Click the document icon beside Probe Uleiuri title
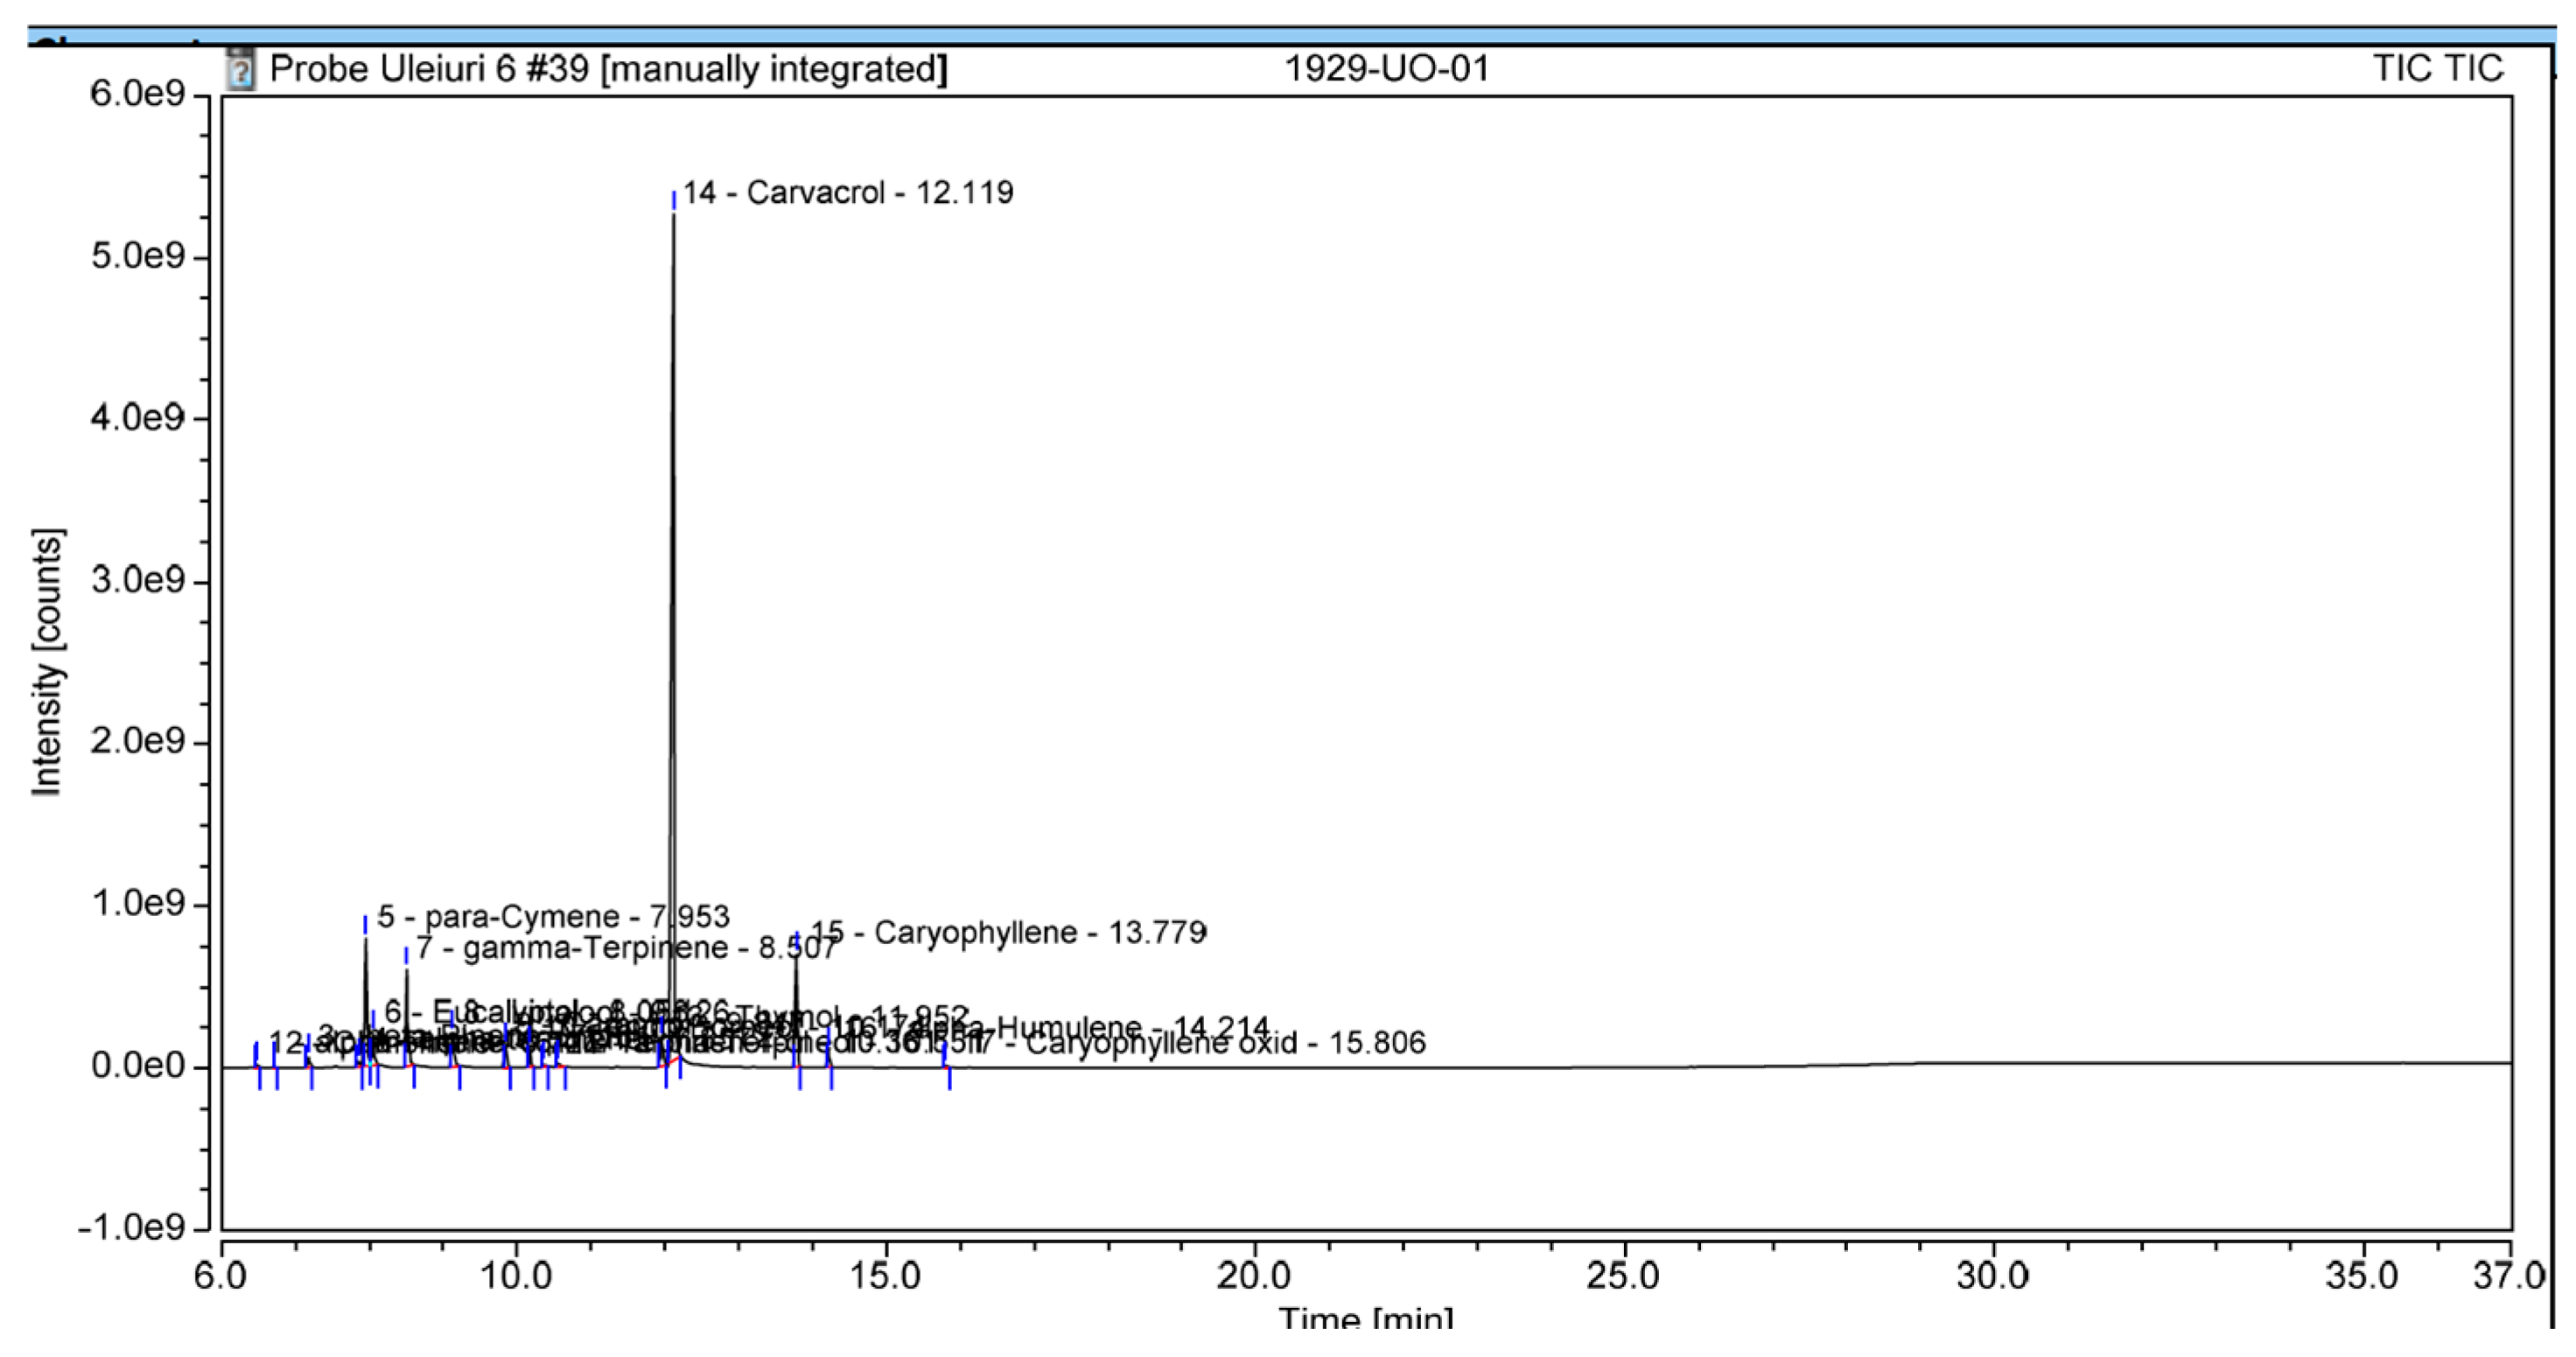Screen dimensions: 2576x1357 pyautogui.click(x=239, y=69)
